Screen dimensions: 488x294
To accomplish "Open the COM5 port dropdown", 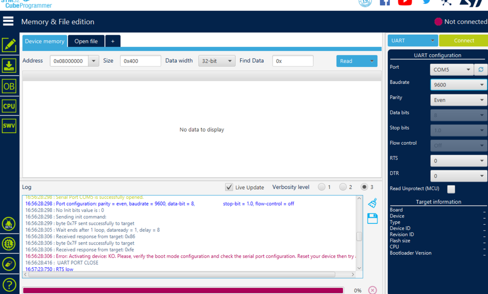I will tap(452, 69).
